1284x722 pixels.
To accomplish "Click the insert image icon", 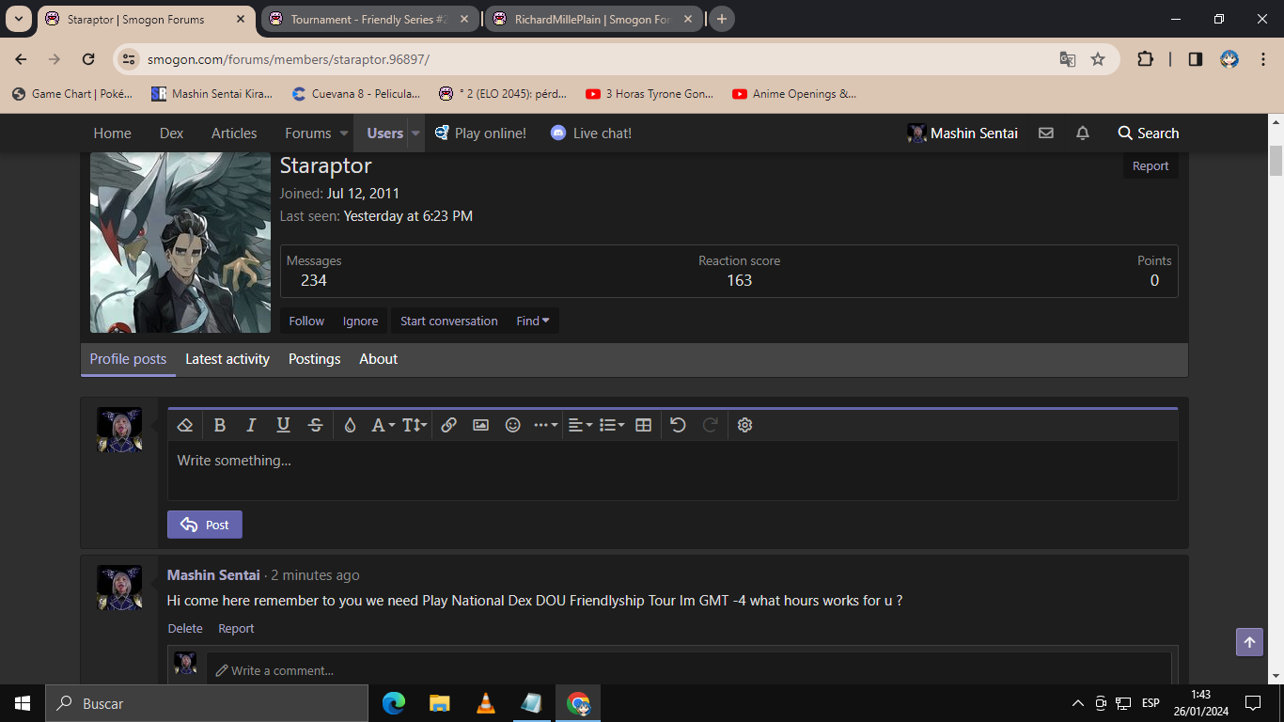I will click(480, 425).
